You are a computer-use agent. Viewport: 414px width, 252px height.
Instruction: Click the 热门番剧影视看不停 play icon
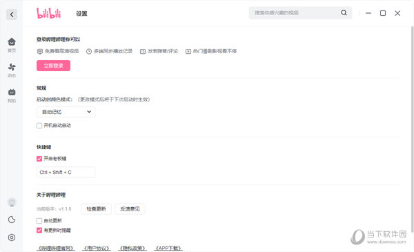coord(188,52)
